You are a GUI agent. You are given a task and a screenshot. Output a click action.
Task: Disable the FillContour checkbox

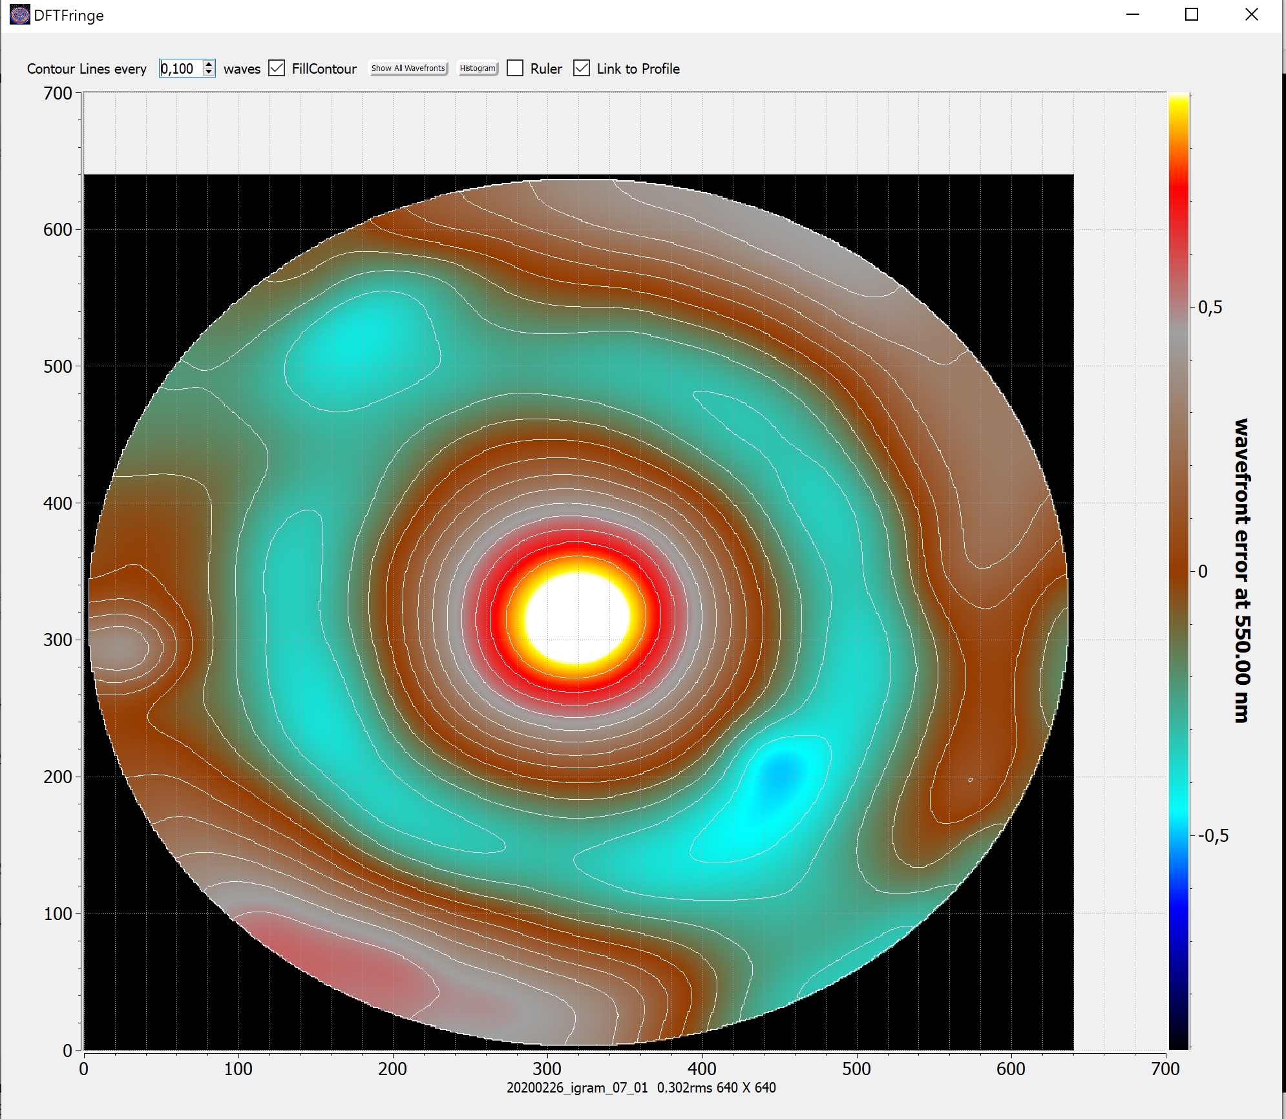pyautogui.click(x=277, y=68)
